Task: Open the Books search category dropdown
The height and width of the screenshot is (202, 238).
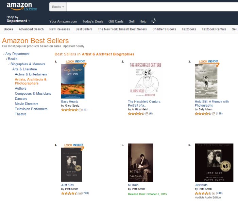Action: pos(59,7)
